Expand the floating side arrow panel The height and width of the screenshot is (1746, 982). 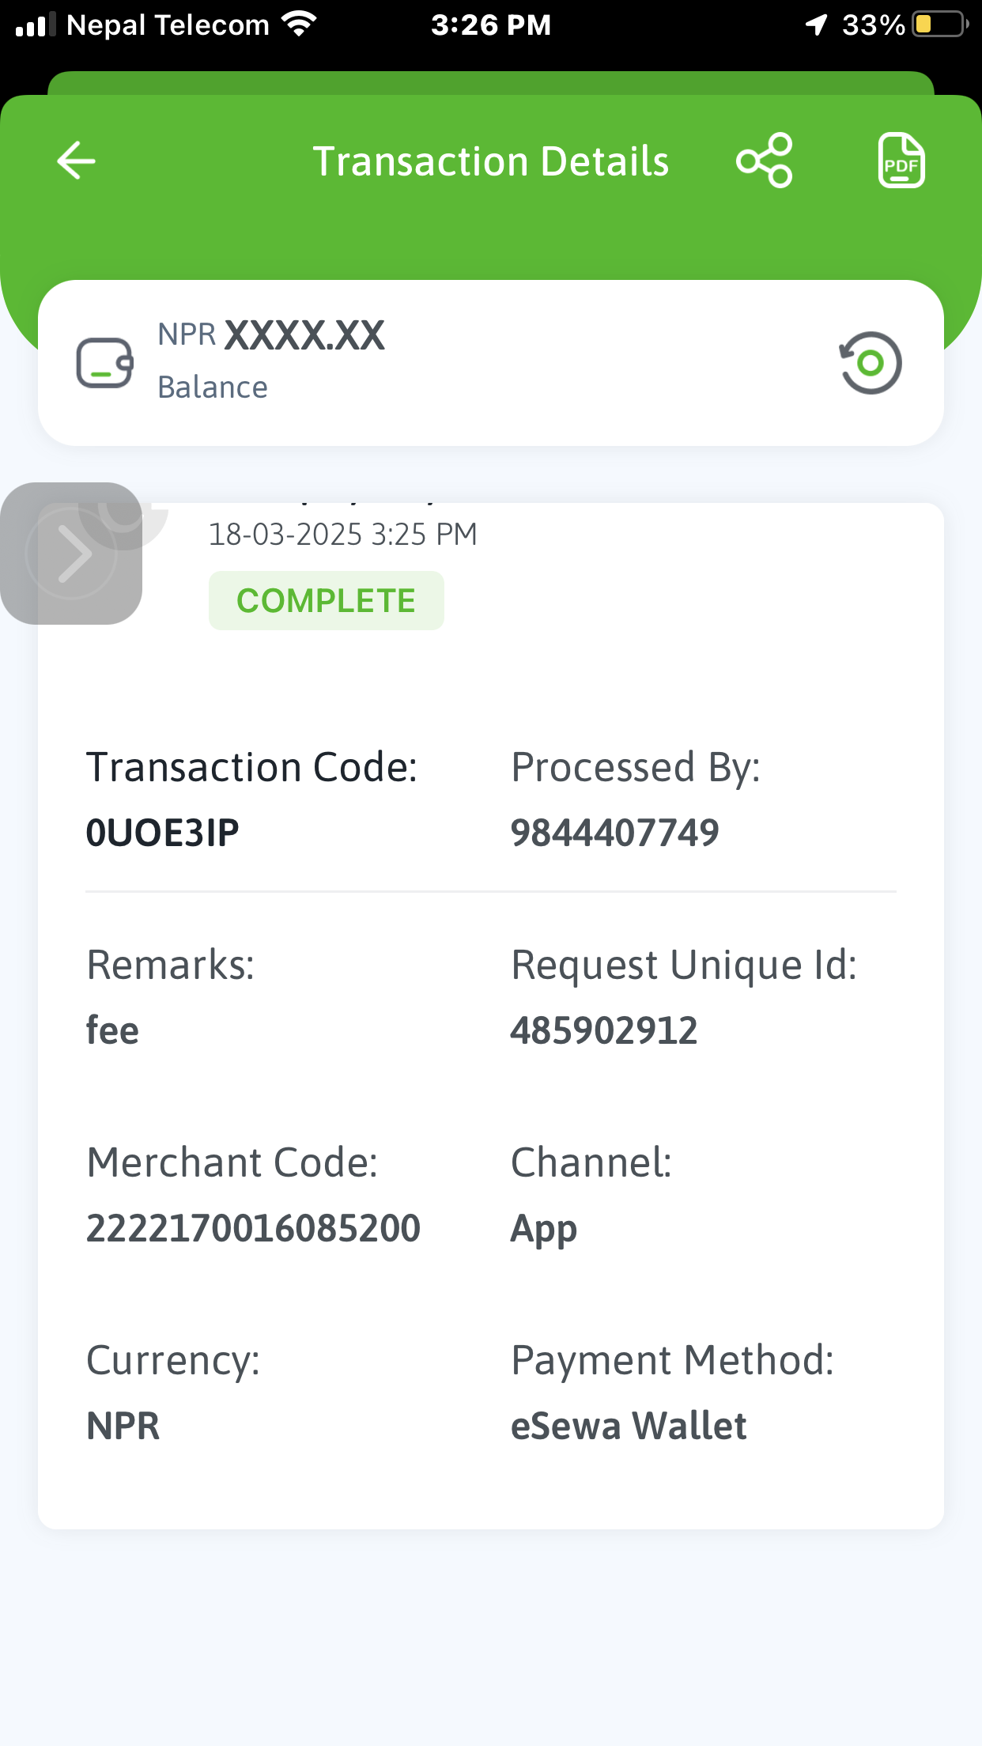71,554
